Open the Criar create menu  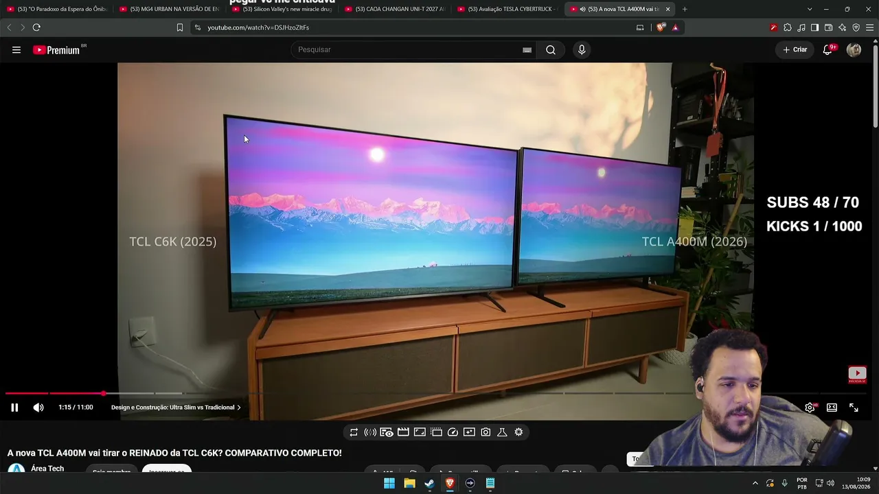[795, 50]
